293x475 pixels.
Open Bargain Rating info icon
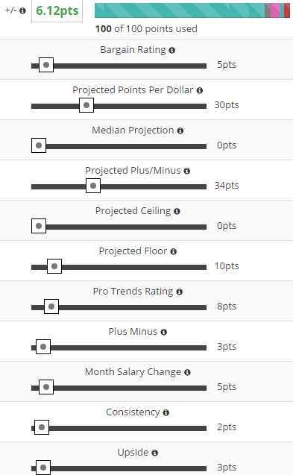(172, 50)
